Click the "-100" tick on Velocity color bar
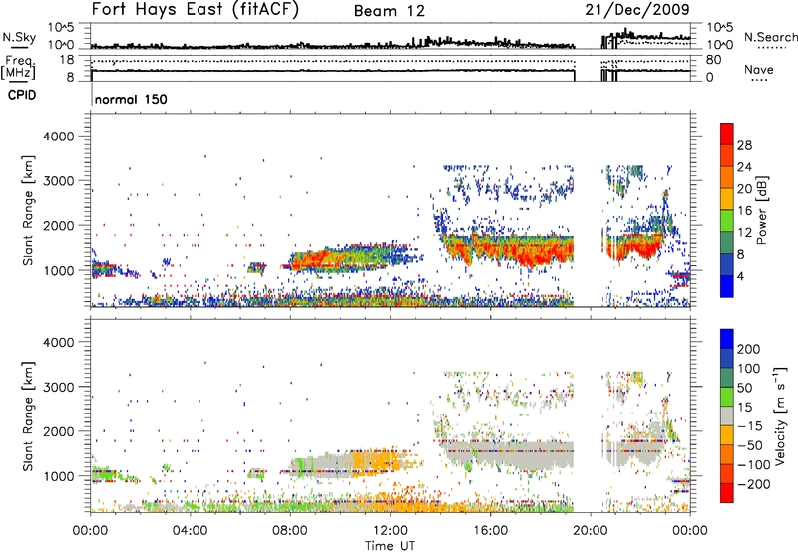 (754, 465)
